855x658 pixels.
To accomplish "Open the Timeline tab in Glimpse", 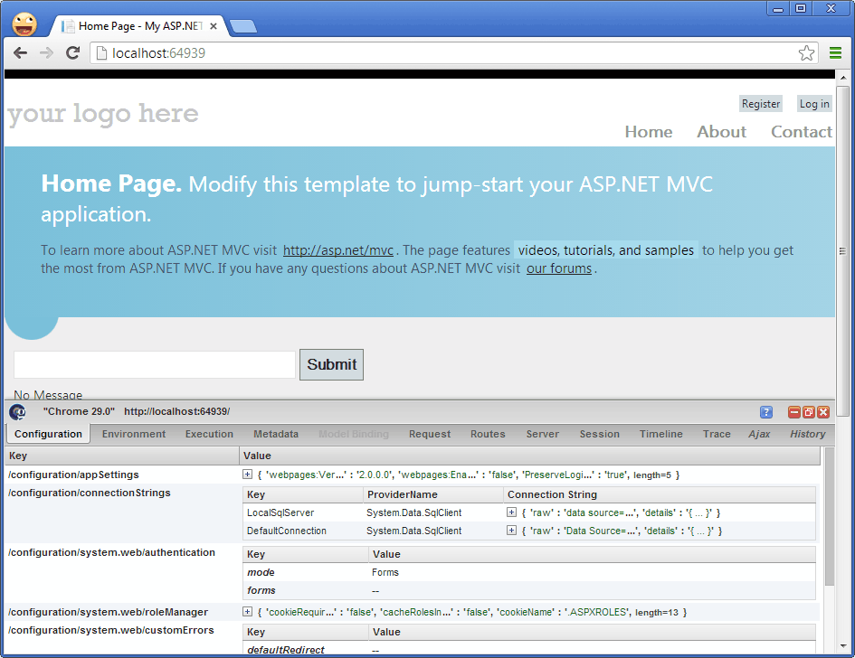I will click(x=660, y=434).
